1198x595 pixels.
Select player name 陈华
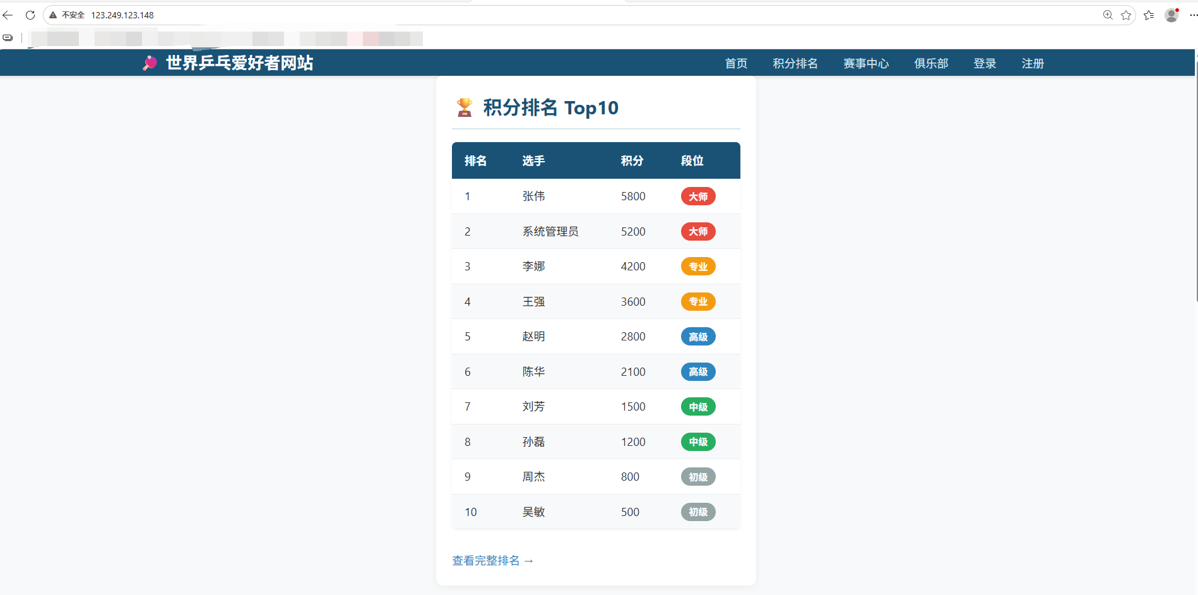(x=533, y=372)
